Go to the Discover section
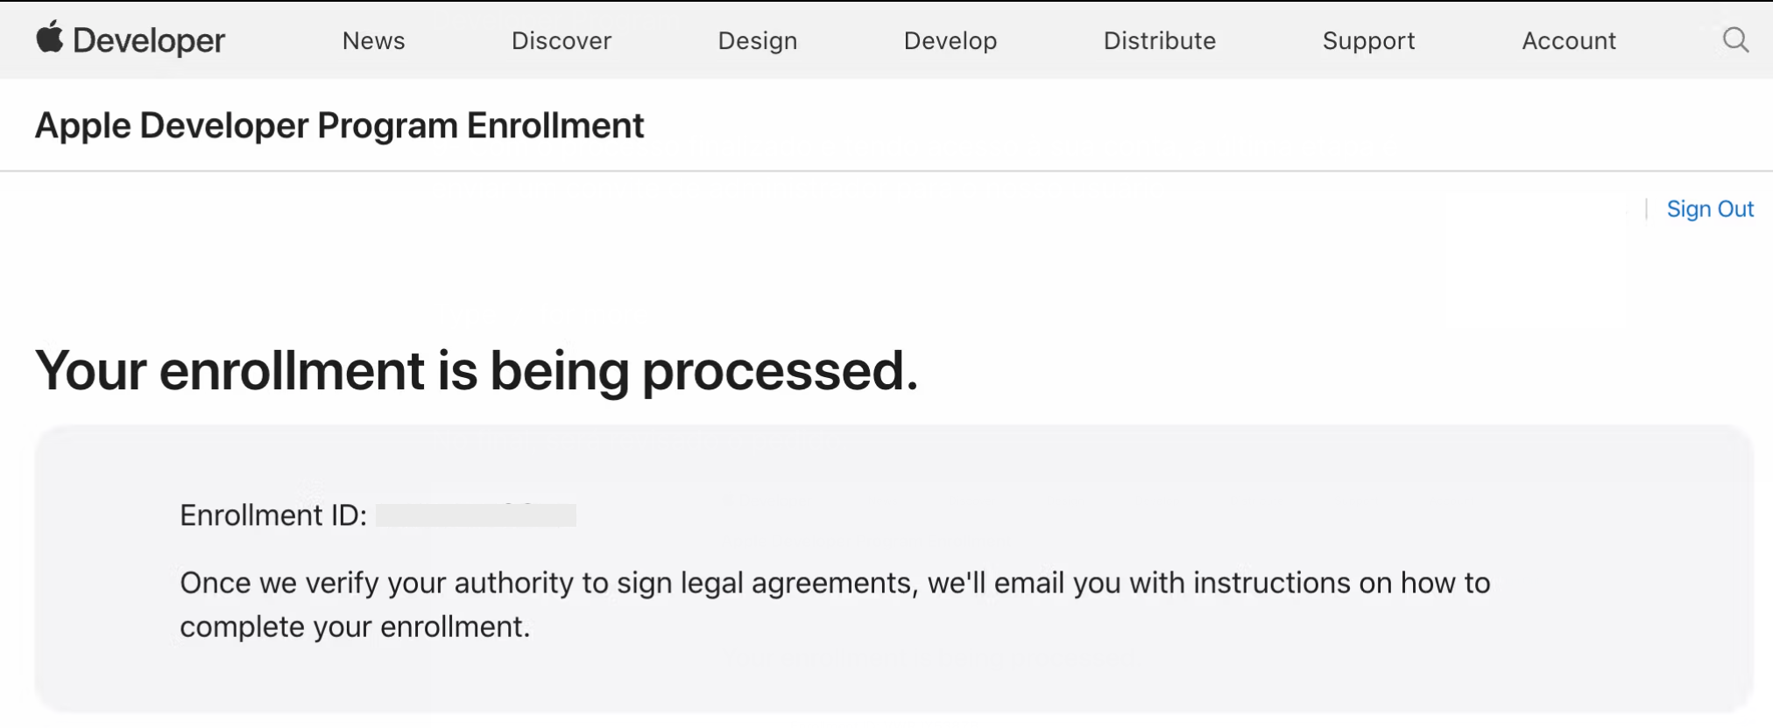Screen dimensions: 1773x728 (x=562, y=40)
